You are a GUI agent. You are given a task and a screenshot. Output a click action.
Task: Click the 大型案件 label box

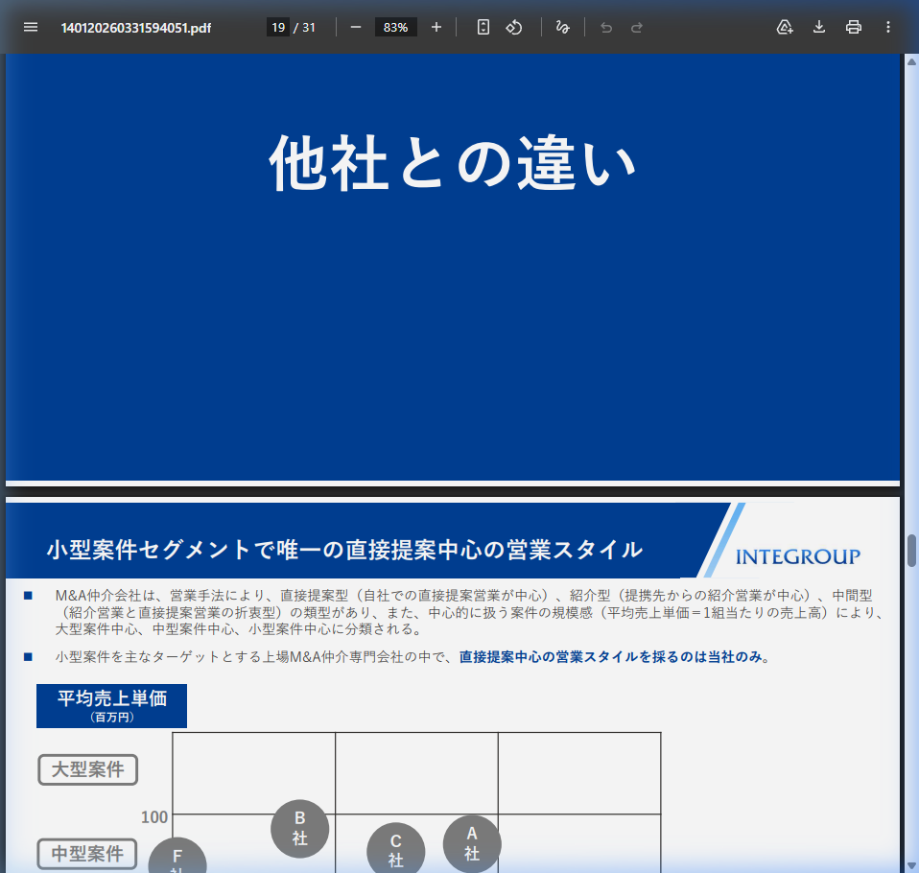click(x=88, y=769)
